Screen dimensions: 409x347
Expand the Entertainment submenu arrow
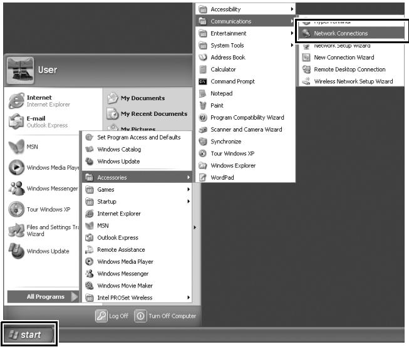292,33
